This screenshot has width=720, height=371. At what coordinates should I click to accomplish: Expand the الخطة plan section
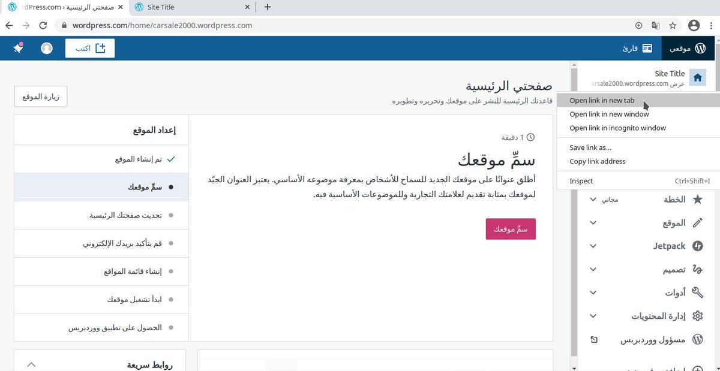click(593, 200)
